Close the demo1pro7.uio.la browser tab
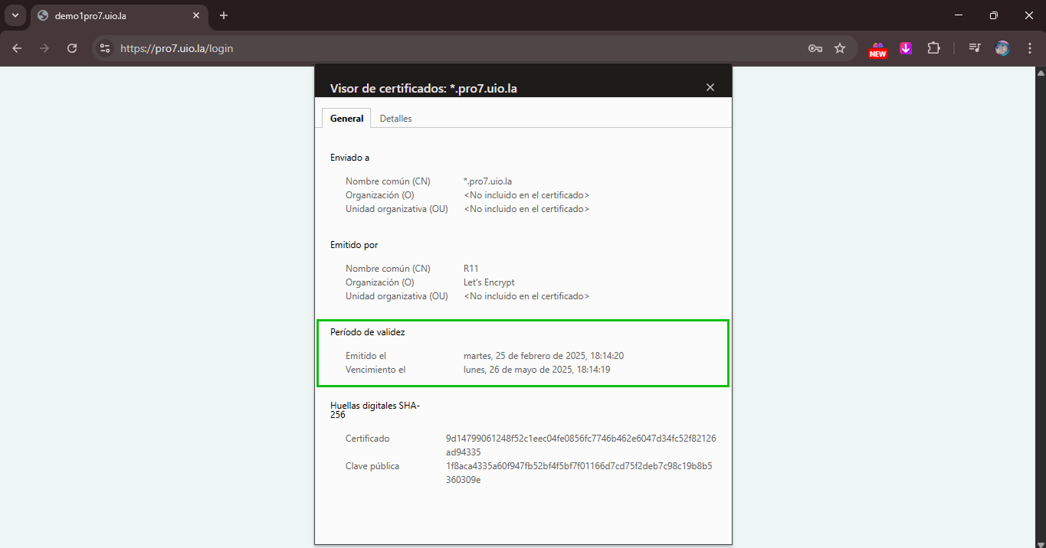Viewport: 1046px width, 548px height. coord(196,15)
